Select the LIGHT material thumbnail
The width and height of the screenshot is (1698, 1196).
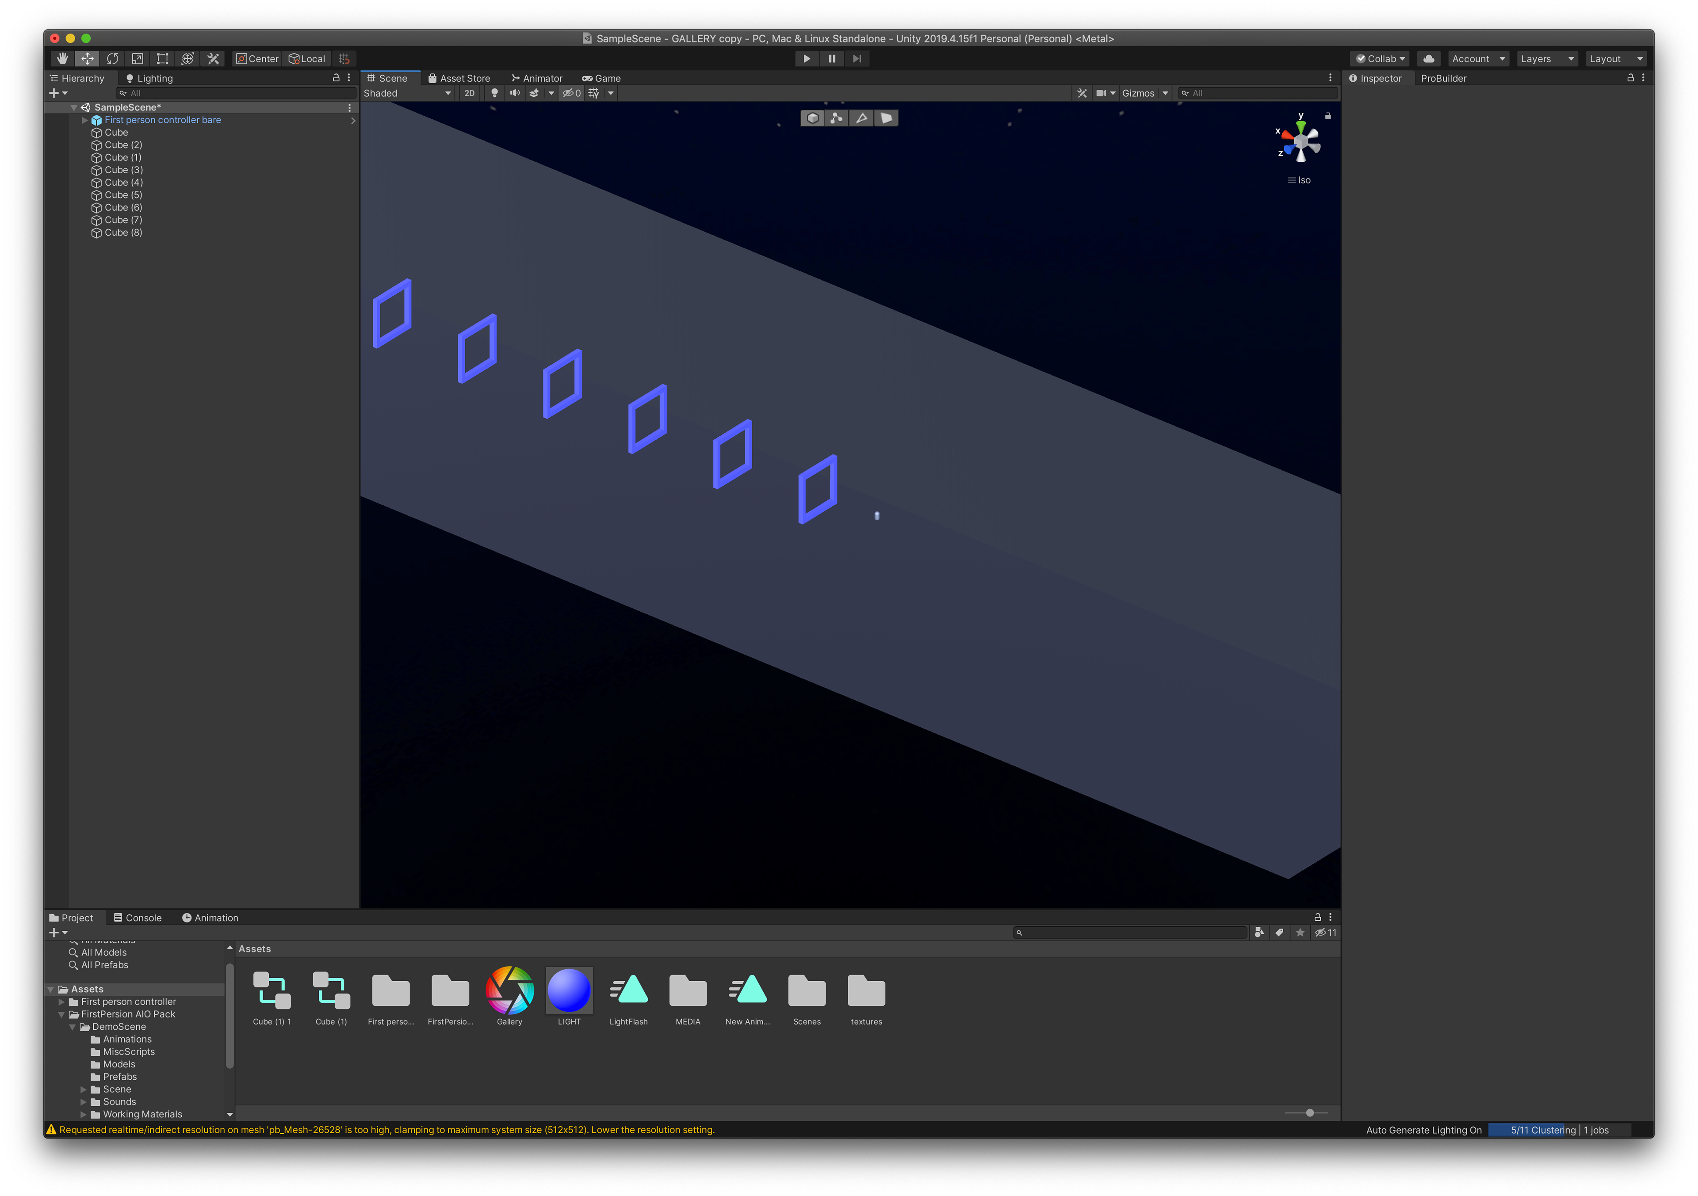point(569,990)
